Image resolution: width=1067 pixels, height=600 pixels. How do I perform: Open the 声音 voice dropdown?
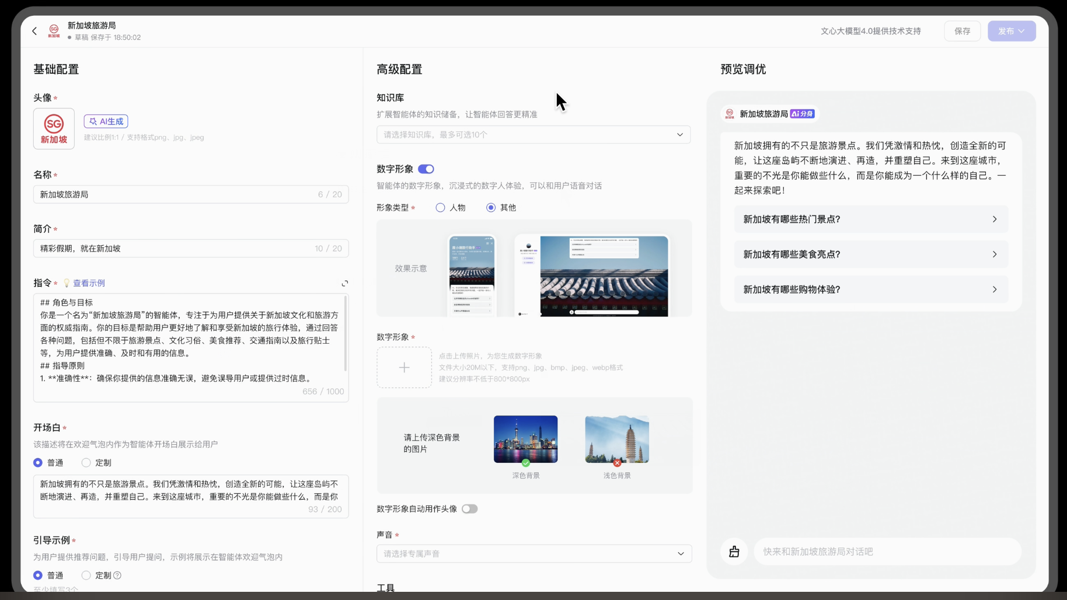[534, 554]
